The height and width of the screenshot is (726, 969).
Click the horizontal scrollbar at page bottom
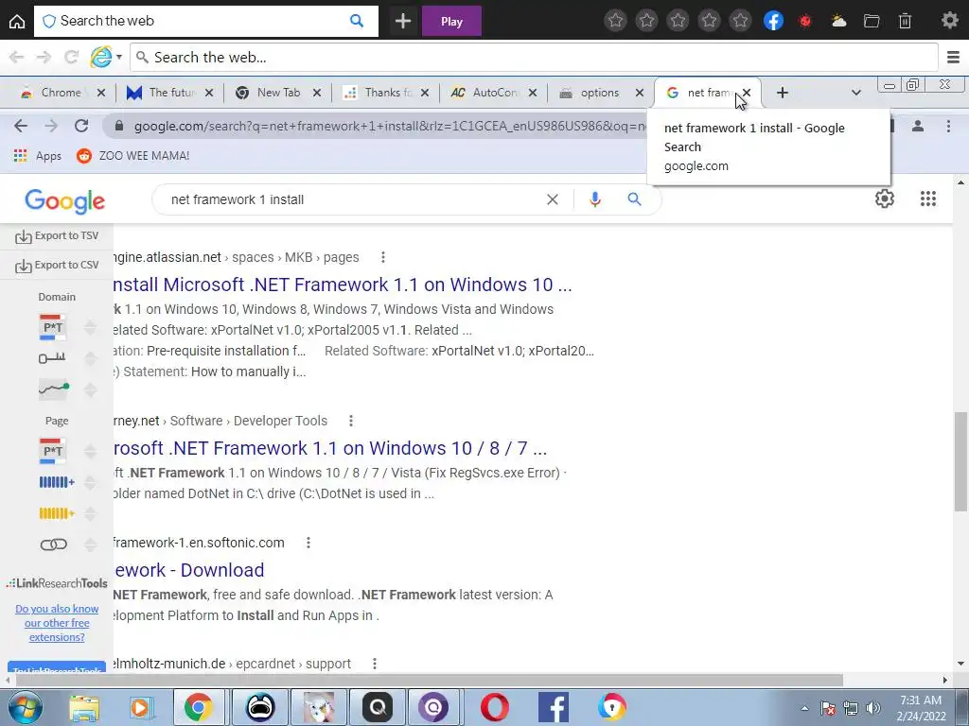tap(430, 681)
